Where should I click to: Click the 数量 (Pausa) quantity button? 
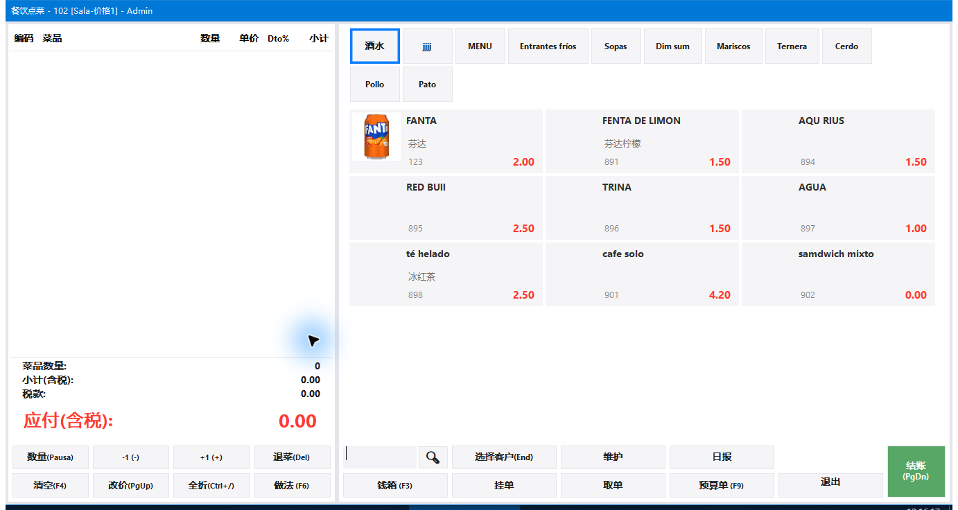[51, 457]
